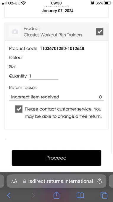Image resolution: width=113 pixels, height=202 pixels.
Task: Edit the Quantity input field
Action: (43, 76)
